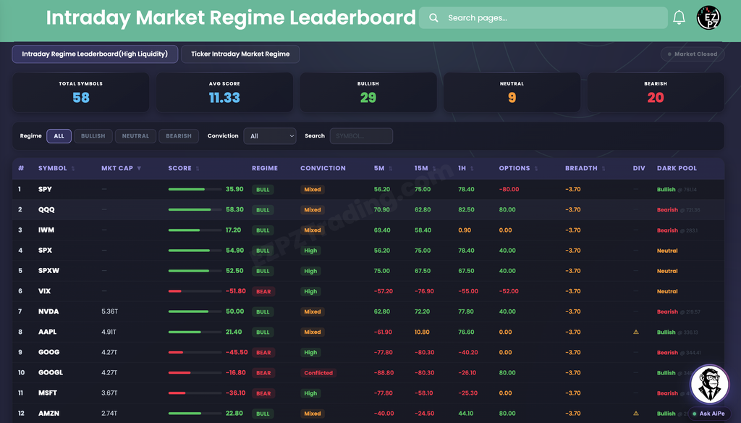Click the Bearish count card

pyautogui.click(x=656, y=92)
